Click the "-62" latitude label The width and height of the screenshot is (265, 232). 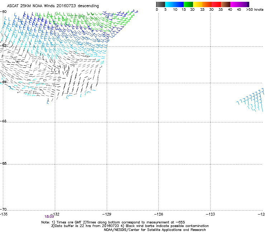pyautogui.click(x=3, y=45)
